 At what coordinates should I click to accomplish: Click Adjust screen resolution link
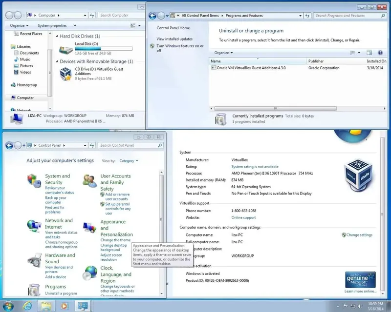point(111,257)
